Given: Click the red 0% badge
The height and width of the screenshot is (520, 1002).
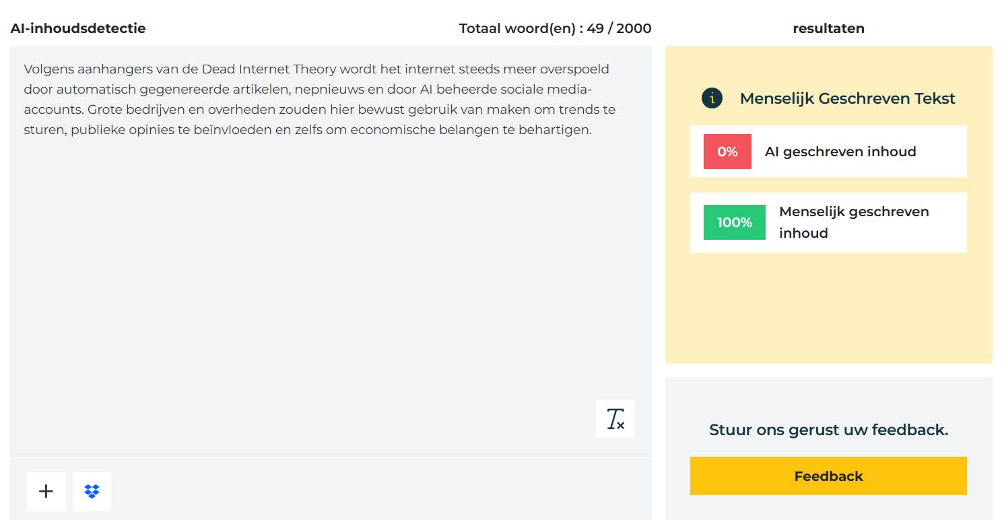Looking at the screenshot, I should click(x=727, y=152).
